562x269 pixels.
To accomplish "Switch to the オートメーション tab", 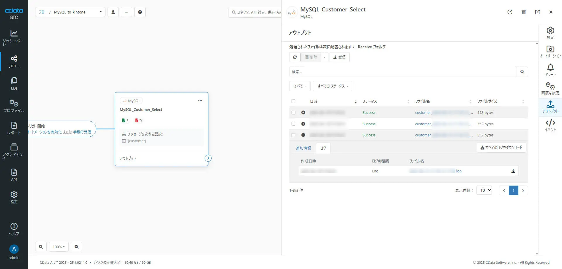I will 550,52.
